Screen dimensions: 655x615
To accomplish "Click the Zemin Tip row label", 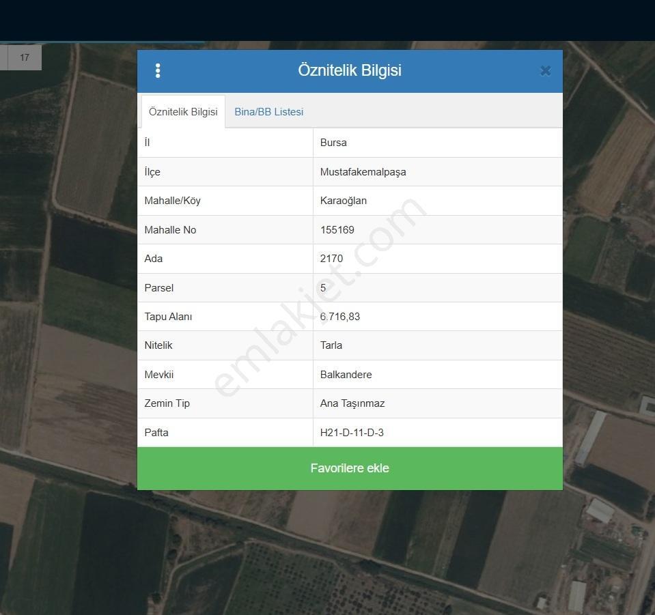I will 167,403.
